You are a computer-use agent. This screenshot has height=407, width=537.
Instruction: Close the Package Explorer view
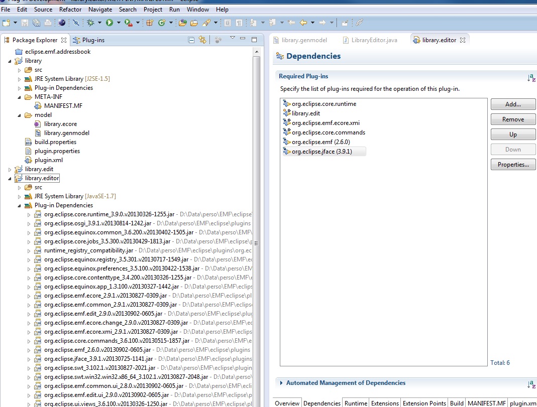point(64,40)
